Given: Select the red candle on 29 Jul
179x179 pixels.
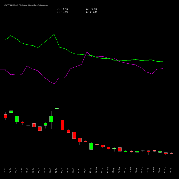Looking at the screenshot, I should (74, 135).
